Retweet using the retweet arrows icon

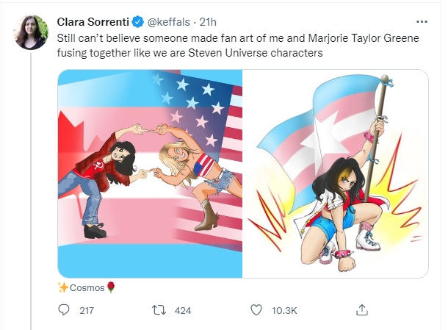coord(157,311)
